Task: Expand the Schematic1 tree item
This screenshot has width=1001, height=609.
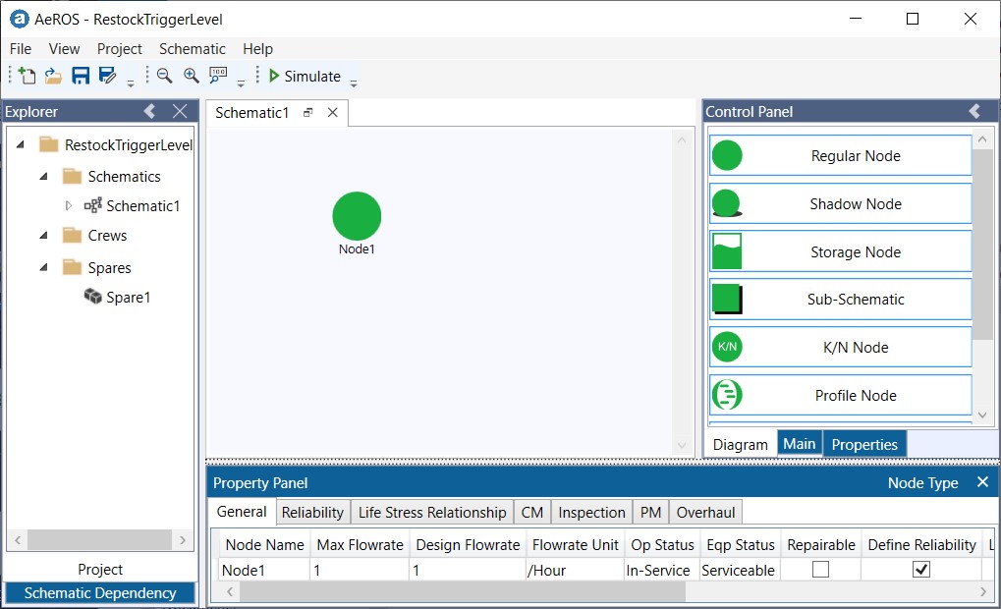Action: (70, 205)
